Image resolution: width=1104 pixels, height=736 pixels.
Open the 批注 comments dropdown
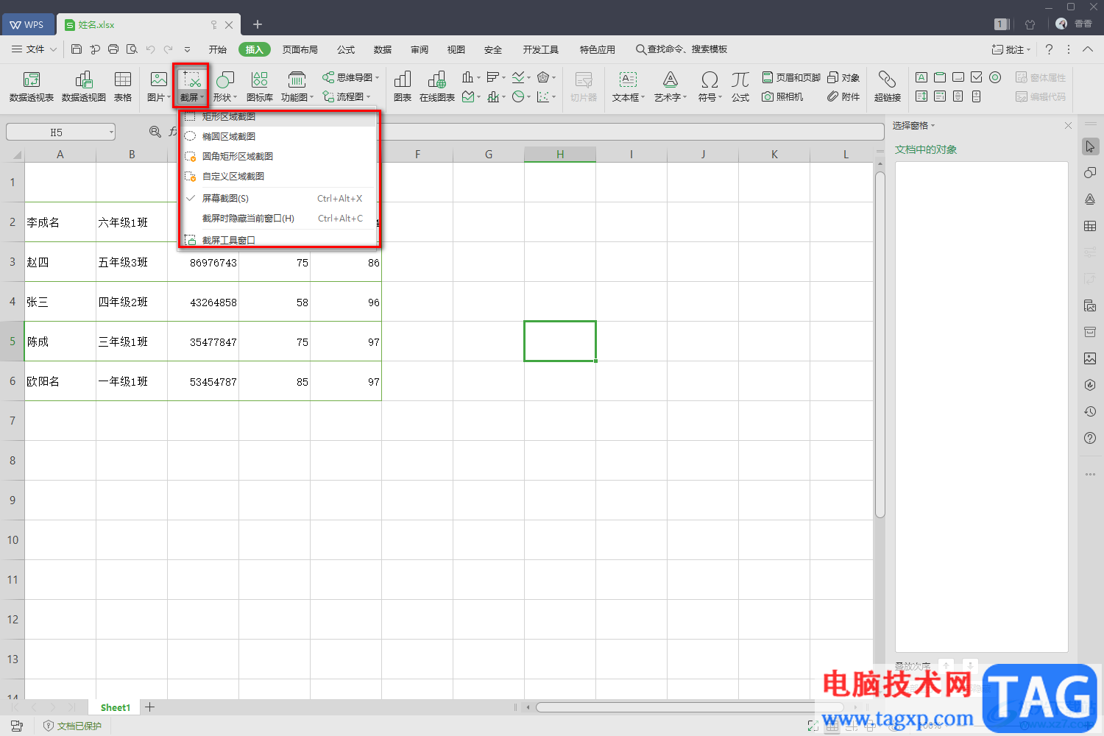click(x=1011, y=49)
